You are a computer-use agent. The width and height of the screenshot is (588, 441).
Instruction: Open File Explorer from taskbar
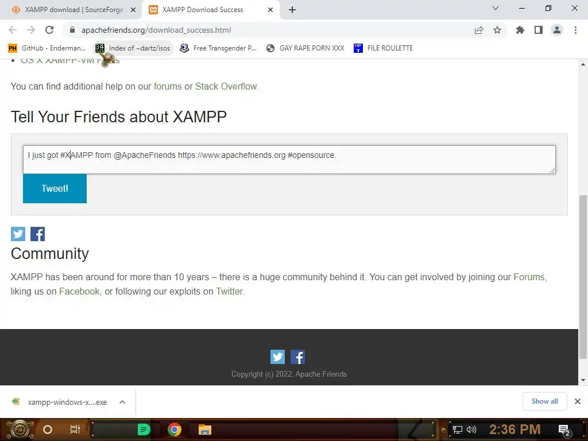click(205, 430)
